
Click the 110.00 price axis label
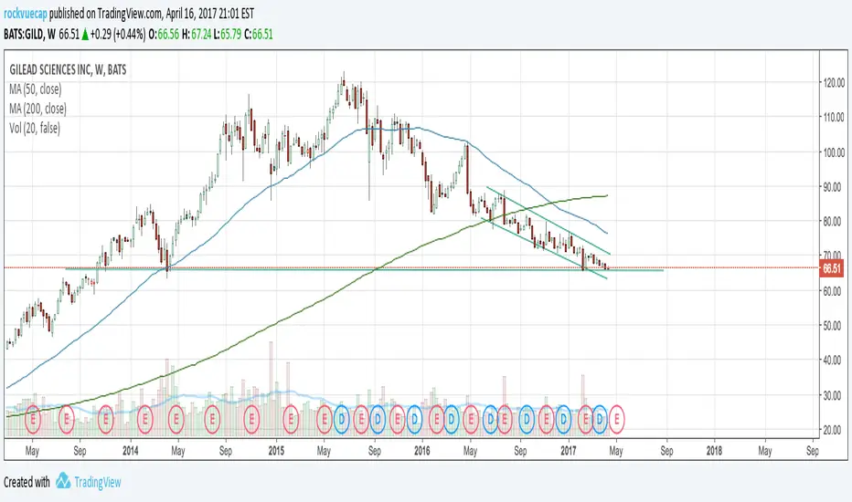tap(834, 117)
